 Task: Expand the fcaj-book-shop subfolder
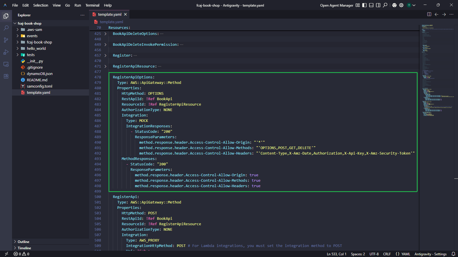(50, 42)
